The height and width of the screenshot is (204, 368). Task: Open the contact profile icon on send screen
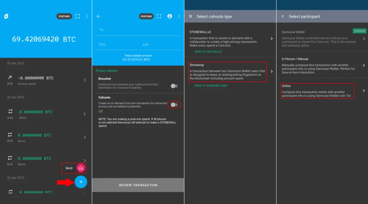coord(170,16)
